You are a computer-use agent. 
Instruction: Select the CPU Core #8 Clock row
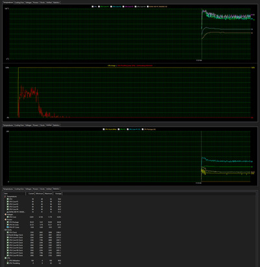[x=34, y=255]
